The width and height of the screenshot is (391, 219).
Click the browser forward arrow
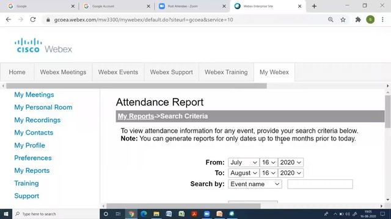(x=21, y=19)
